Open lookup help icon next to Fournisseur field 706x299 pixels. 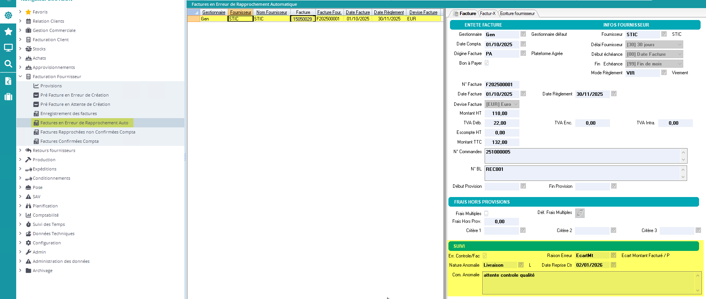pyautogui.click(x=664, y=34)
